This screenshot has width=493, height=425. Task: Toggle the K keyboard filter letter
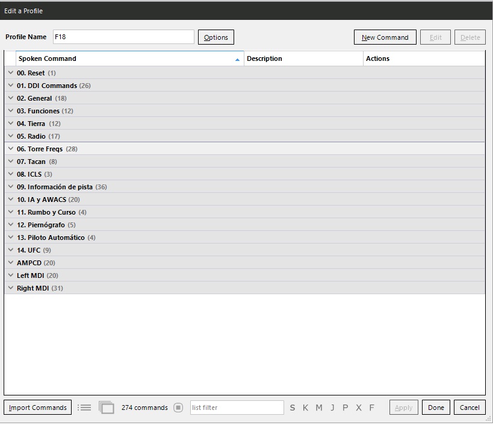(305, 408)
